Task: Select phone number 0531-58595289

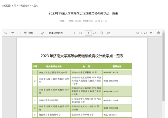Action: (111, 108)
